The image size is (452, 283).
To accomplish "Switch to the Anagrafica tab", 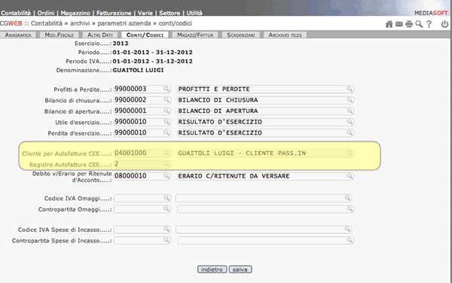I will (18, 35).
